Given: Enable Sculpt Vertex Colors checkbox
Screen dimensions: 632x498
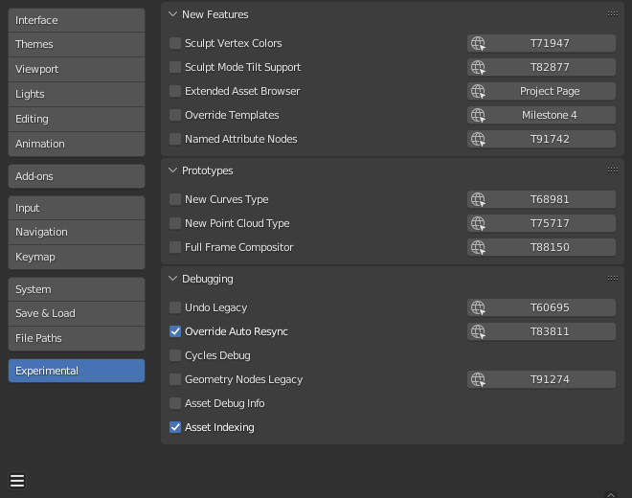Looking at the screenshot, I should (x=175, y=43).
